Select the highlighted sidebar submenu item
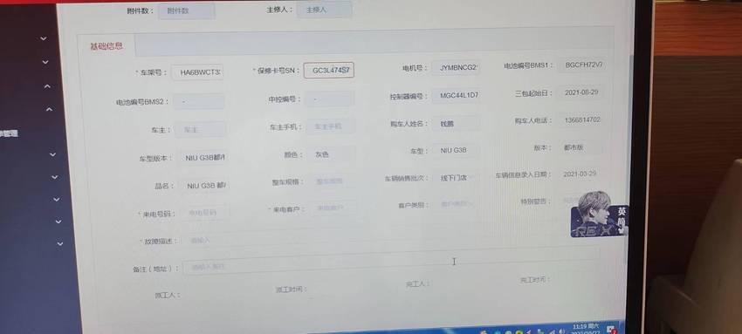 [9, 133]
